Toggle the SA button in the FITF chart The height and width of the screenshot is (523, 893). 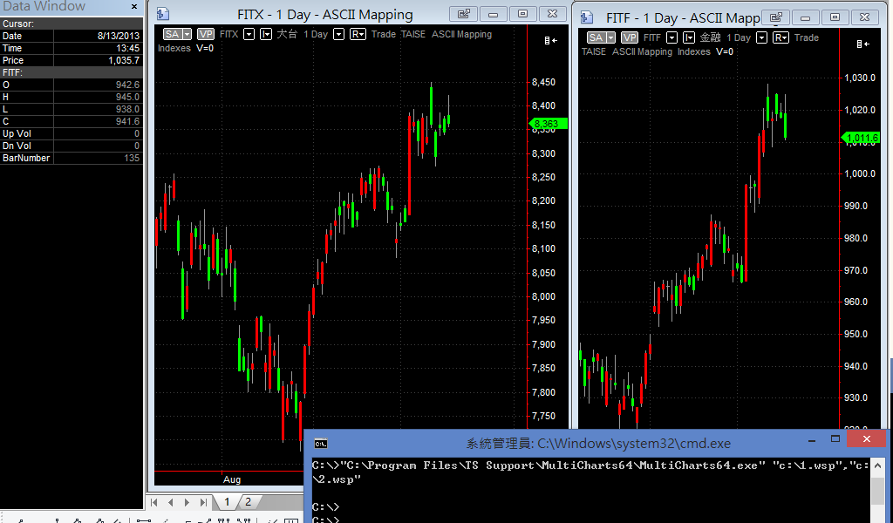(596, 37)
